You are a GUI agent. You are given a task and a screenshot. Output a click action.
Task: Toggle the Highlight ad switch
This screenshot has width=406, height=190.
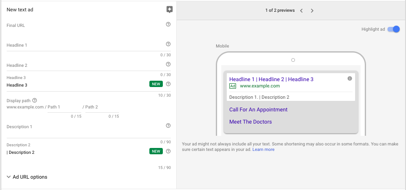[393, 29]
